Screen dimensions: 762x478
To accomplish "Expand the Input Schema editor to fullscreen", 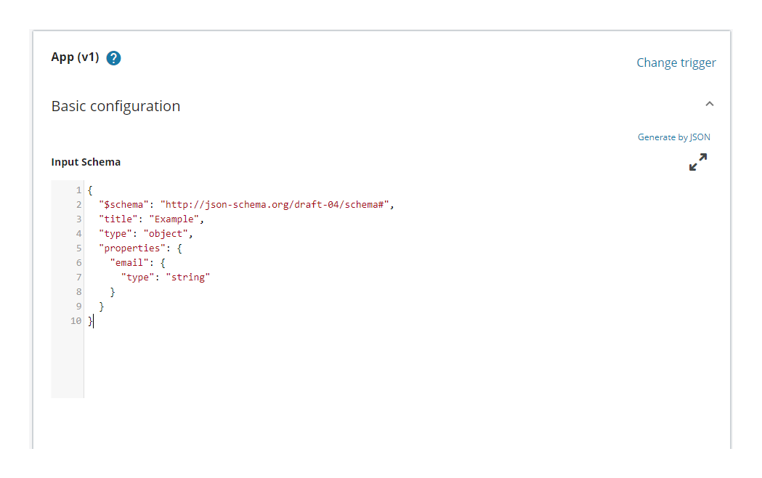I will [697, 162].
